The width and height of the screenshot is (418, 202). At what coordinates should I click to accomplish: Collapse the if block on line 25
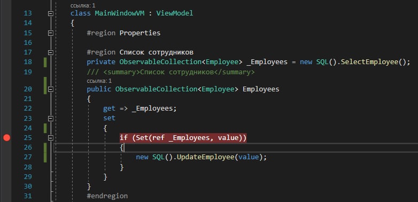pos(51,138)
